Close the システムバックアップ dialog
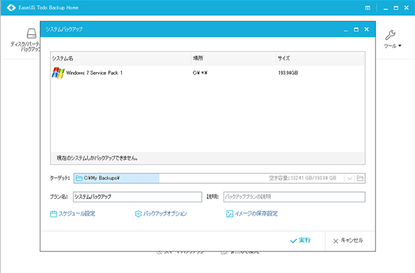The height and width of the screenshot is (273, 415). (x=366, y=29)
